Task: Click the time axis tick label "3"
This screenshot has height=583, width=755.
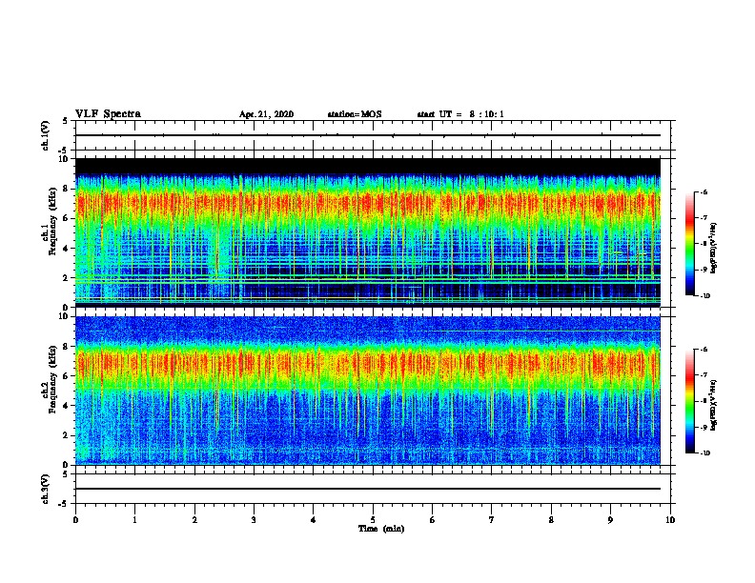Action: 254,520
